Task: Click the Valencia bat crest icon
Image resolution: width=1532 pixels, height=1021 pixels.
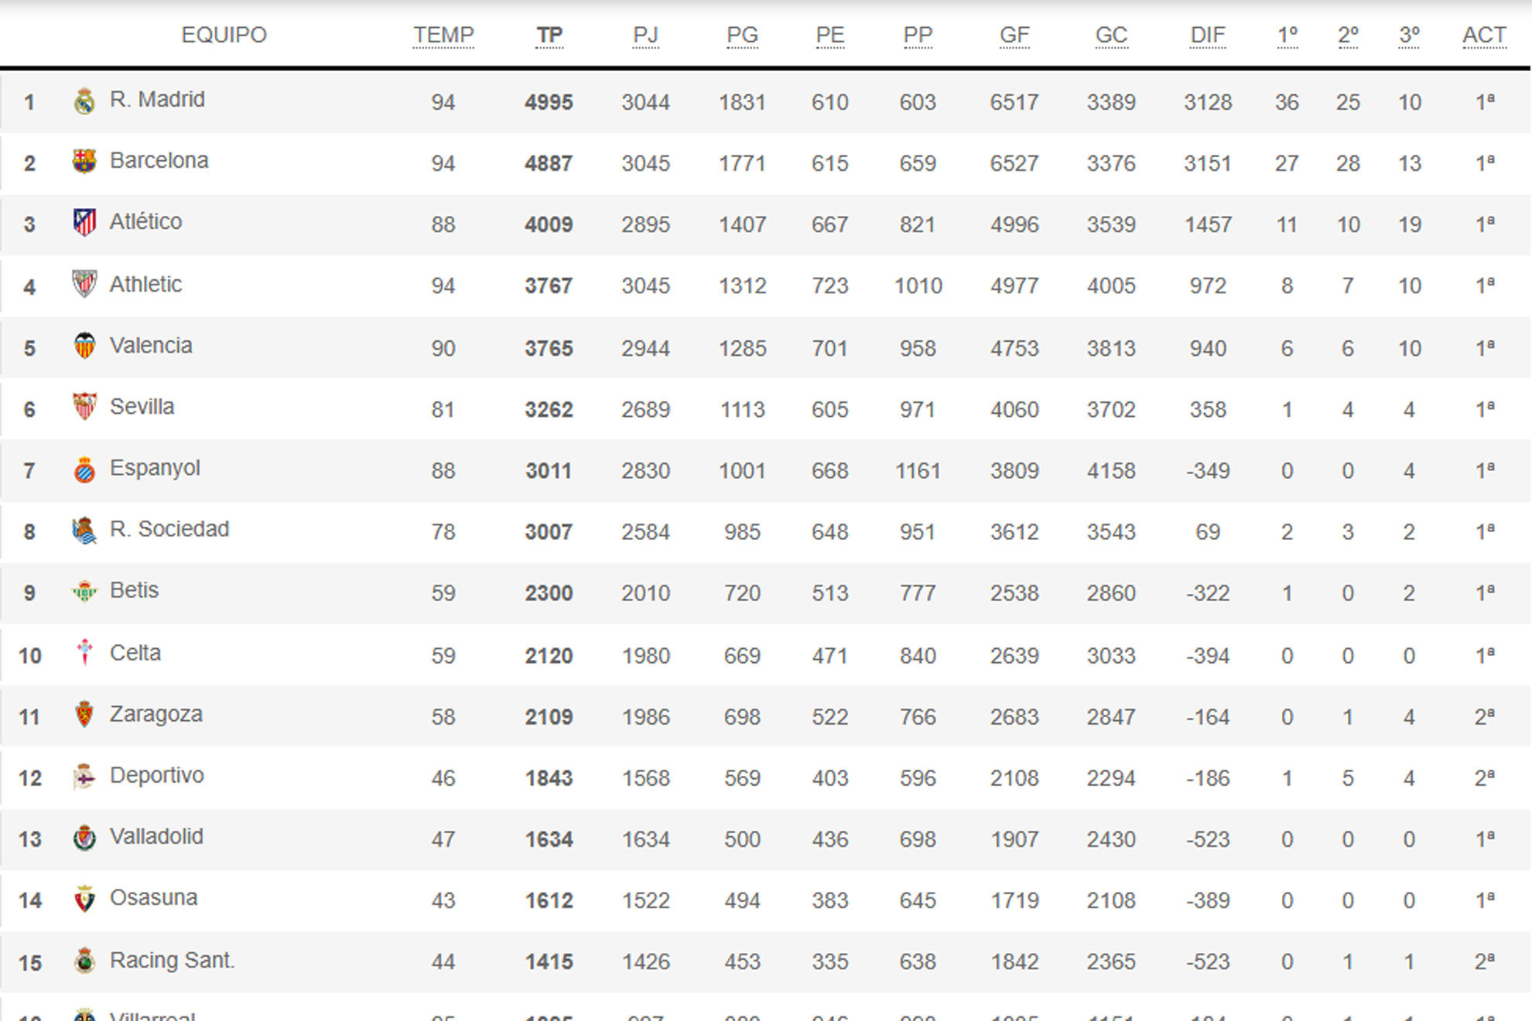Action: click(84, 346)
